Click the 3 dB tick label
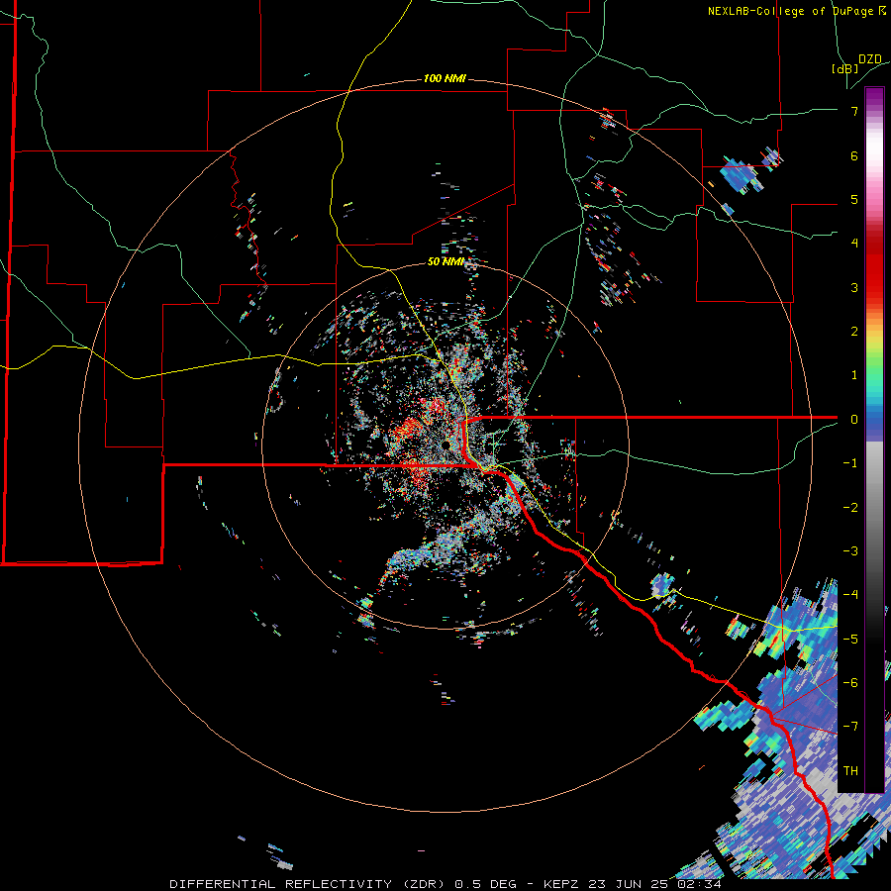This screenshot has width=891, height=891. [x=854, y=287]
